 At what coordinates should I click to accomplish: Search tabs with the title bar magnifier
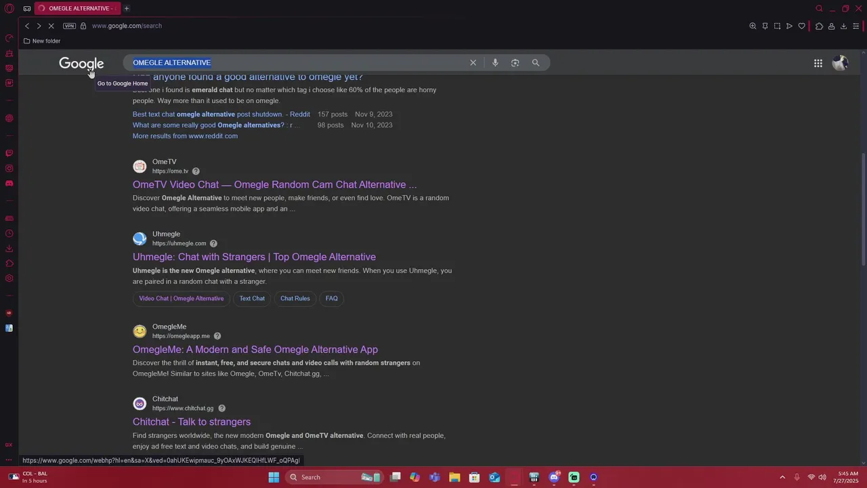[819, 8]
